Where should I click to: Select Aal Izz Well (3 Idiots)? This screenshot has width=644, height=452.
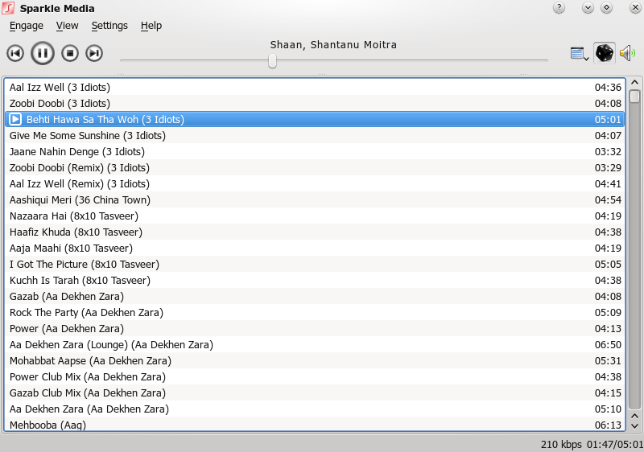[315, 88]
